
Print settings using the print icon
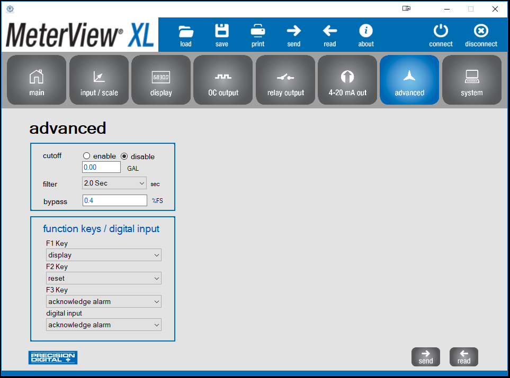click(x=258, y=35)
